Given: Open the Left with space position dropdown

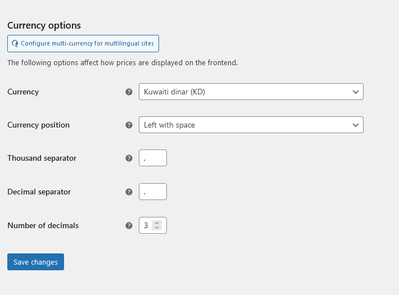Looking at the screenshot, I should (x=251, y=125).
